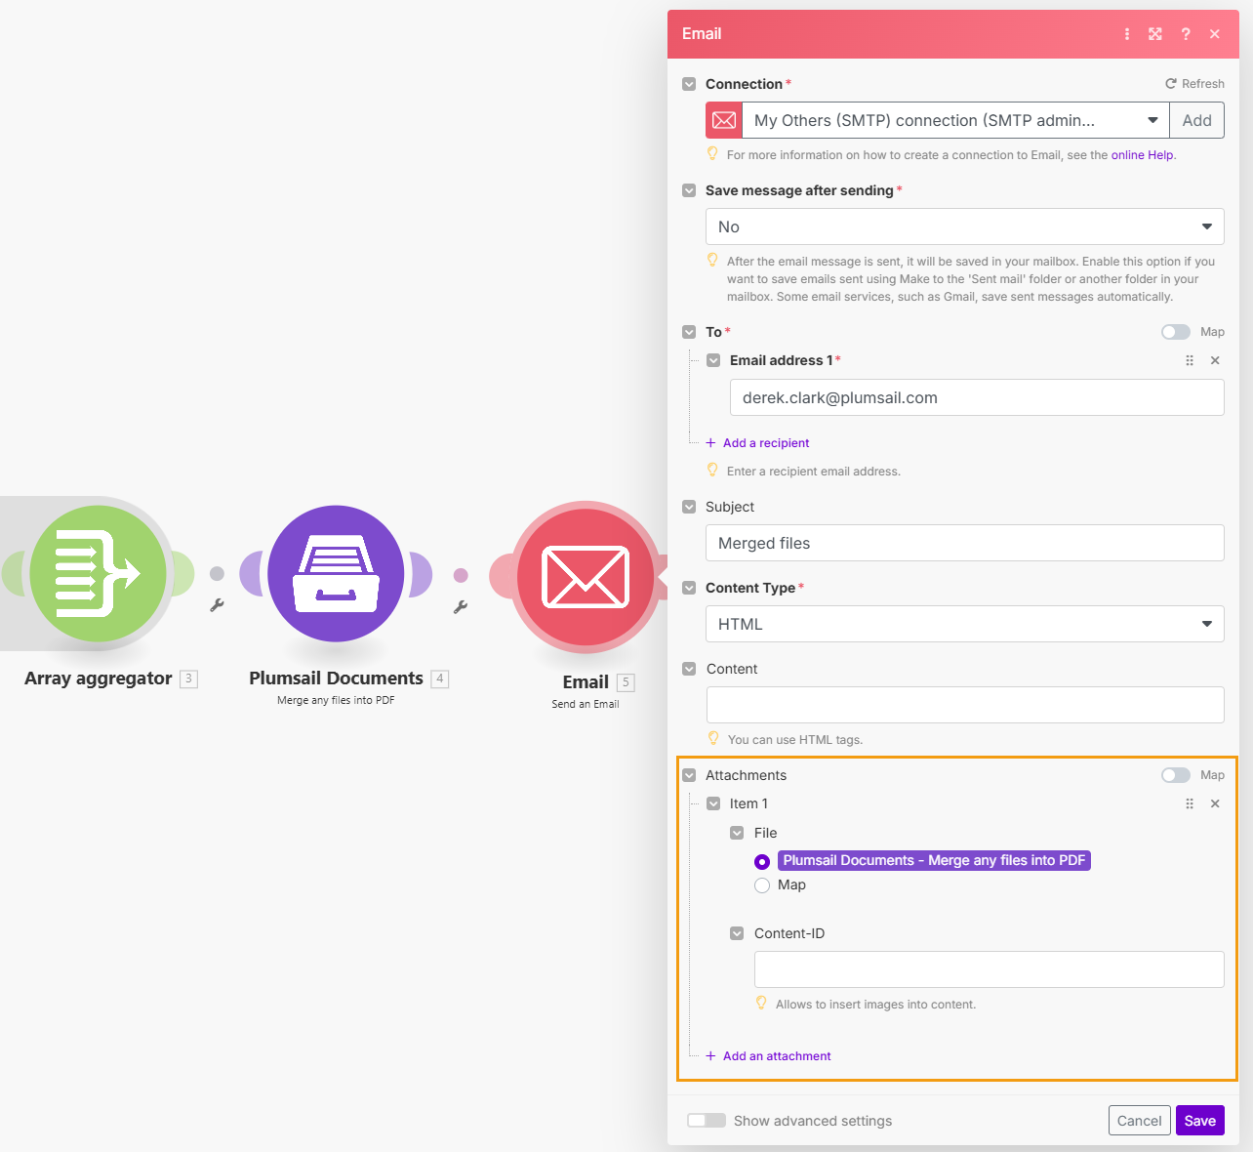Focus the Content-ID field
Viewport: 1253px width, 1152px height.
(x=990, y=969)
